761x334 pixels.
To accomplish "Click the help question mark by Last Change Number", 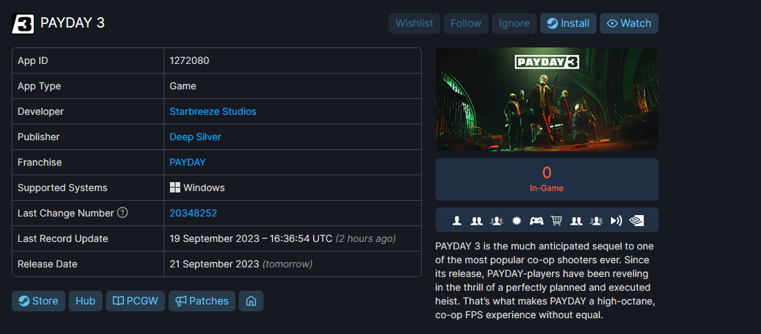I will click(x=122, y=212).
